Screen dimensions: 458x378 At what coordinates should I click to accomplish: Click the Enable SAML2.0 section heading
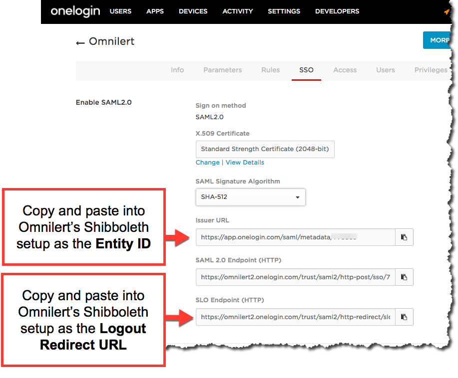[x=104, y=102]
